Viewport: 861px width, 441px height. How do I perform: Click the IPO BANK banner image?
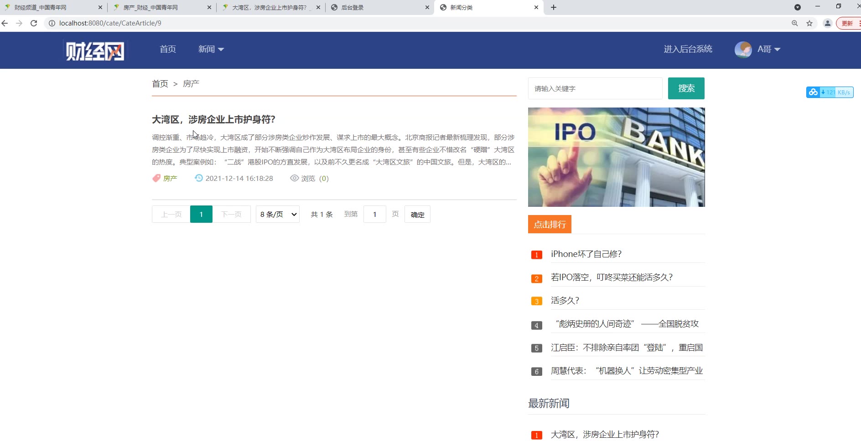coord(617,157)
